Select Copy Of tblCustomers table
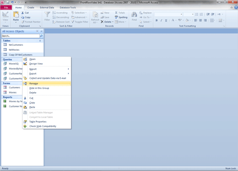Screen dimensions: 238x171 22,55
